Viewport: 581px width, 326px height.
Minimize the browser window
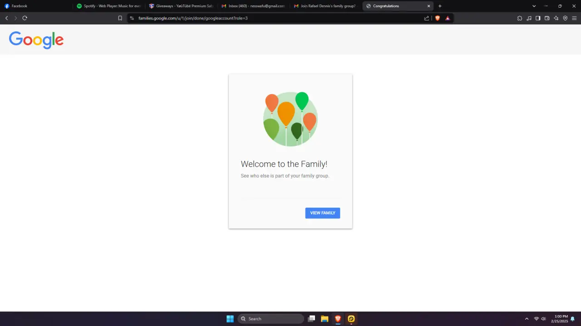[x=546, y=6]
